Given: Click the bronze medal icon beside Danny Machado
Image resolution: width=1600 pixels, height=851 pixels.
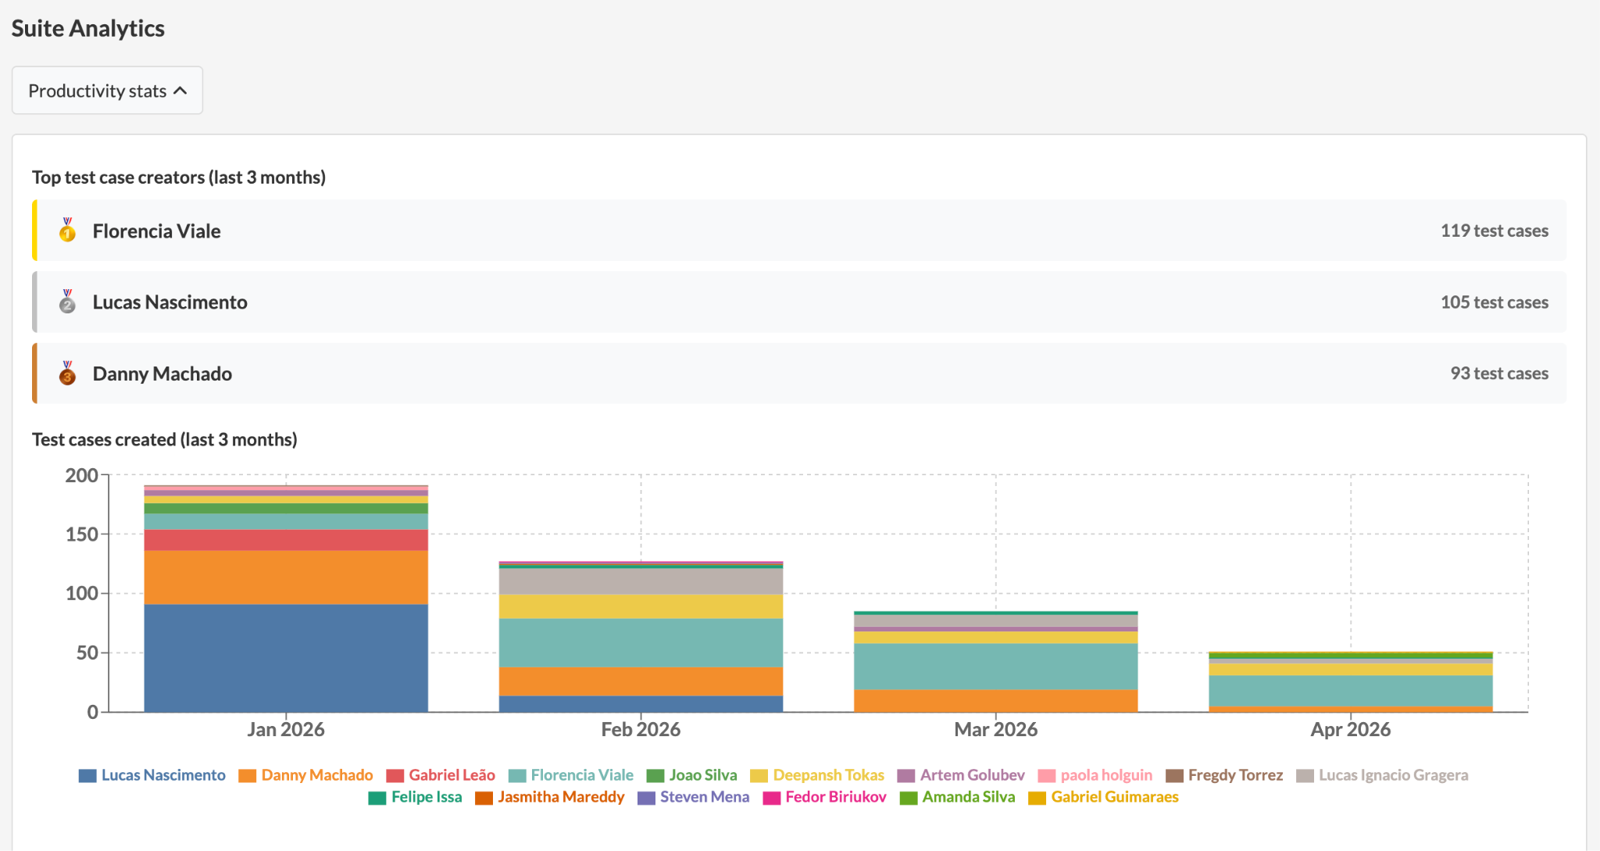Looking at the screenshot, I should point(67,374).
